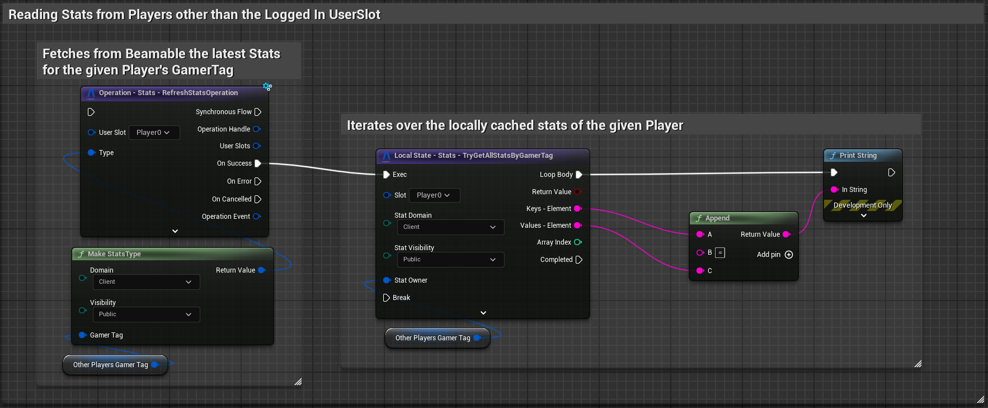The width and height of the screenshot is (988, 408).
Task: Click the Completed execution pin
Action: [x=579, y=260]
